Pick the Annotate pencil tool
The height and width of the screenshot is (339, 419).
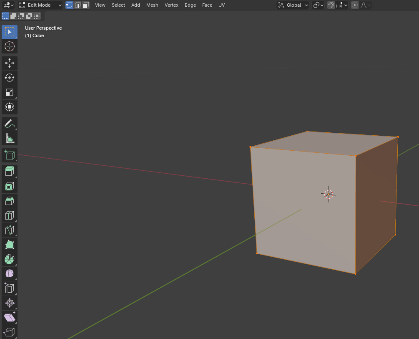tap(10, 124)
